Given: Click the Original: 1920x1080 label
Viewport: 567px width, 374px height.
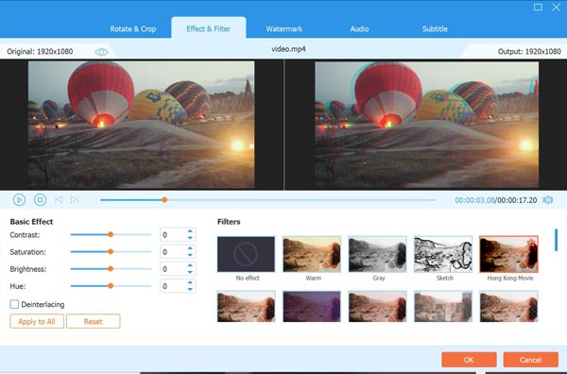Looking at the screenshot, I should coord(40,52).
